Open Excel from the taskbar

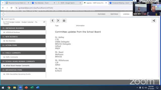click(32, 87)
